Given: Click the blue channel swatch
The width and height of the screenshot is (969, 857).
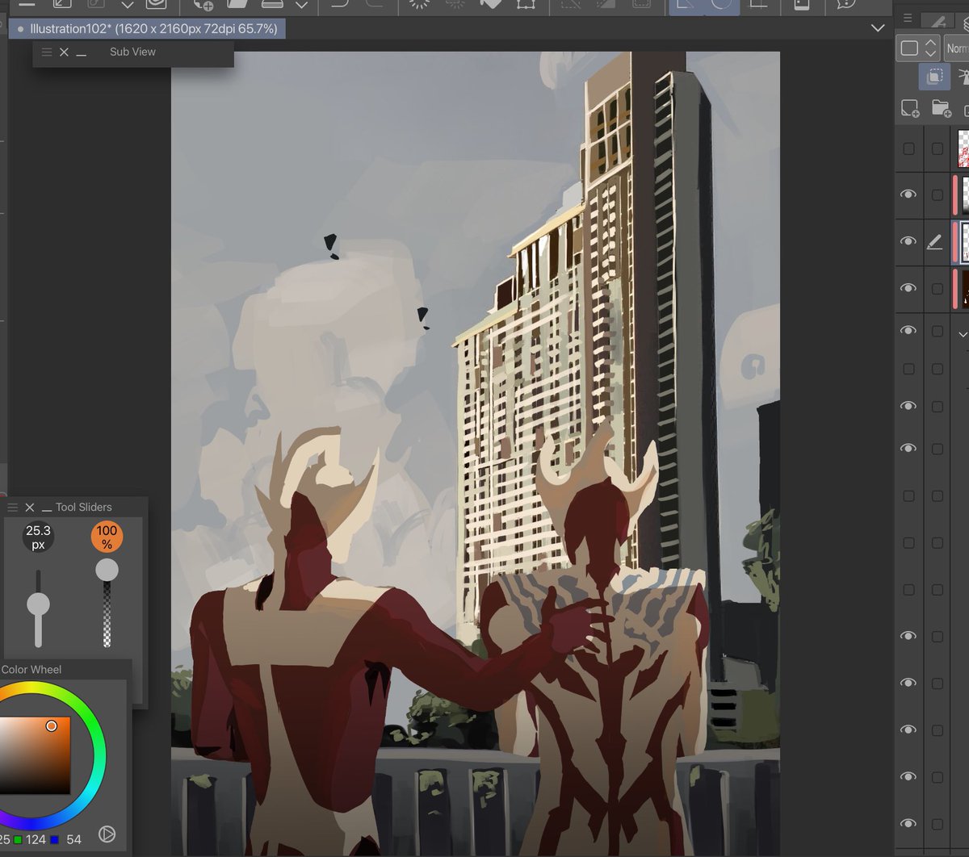Looking at the screenshot, I should [x=55, y=840].
